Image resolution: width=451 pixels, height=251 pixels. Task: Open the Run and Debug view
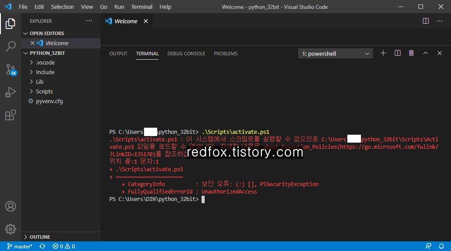point(11,92)
